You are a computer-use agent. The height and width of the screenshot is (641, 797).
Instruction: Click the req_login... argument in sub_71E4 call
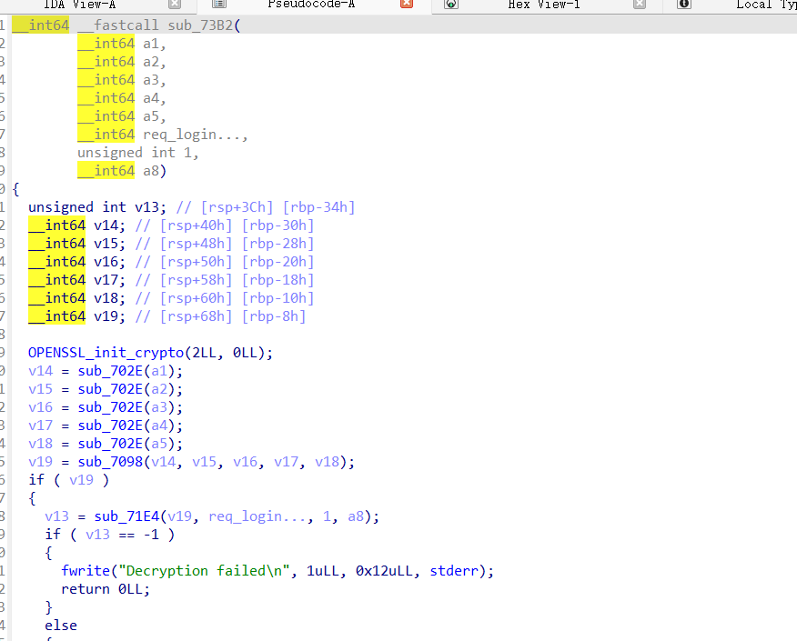click(x=257, y=516)
